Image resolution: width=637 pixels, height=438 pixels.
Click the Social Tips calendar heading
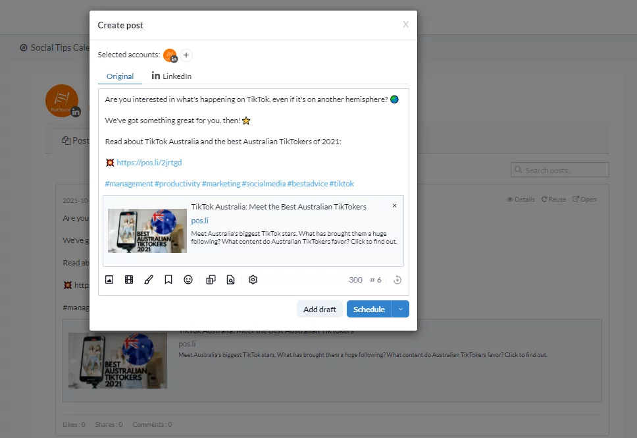click(55, 47)
